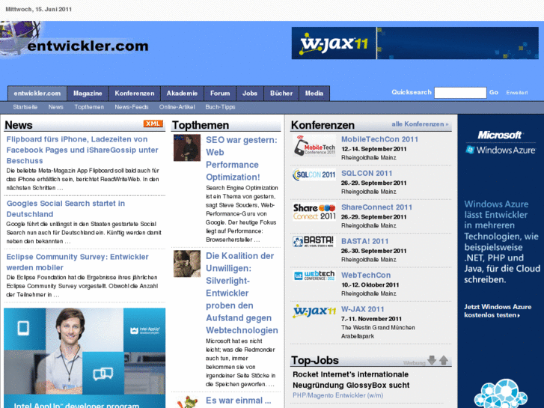Click the Windows Azure ad text block
Screen dimensions: 544x408
pos(502,242)
